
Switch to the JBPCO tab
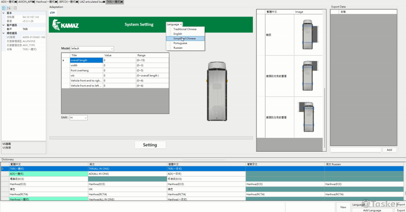pos(67,2)
